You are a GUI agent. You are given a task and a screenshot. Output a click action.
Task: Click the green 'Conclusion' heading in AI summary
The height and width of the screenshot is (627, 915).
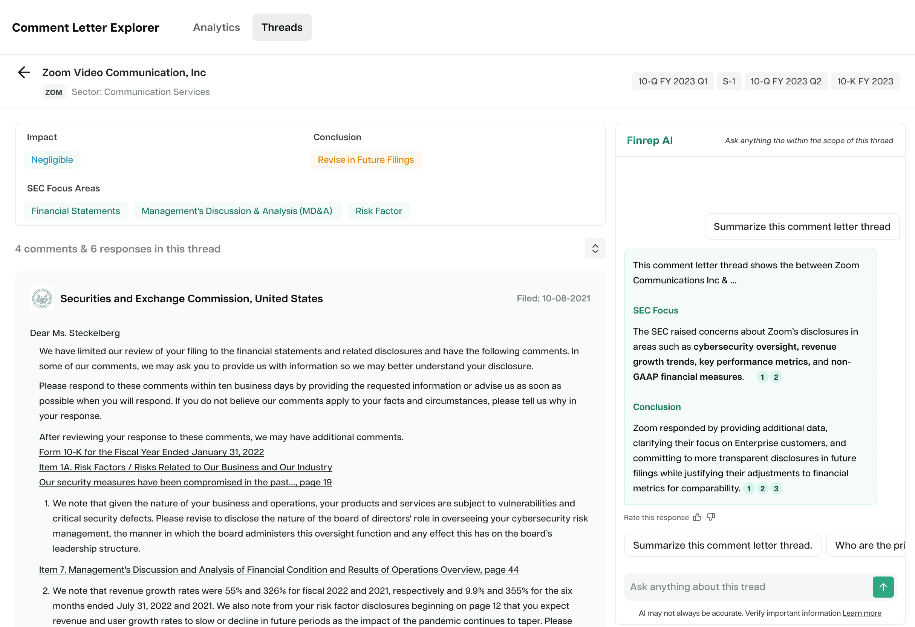657,407
